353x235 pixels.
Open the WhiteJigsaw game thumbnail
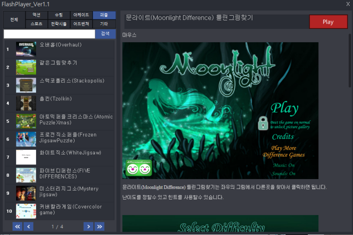click(26, 157)
